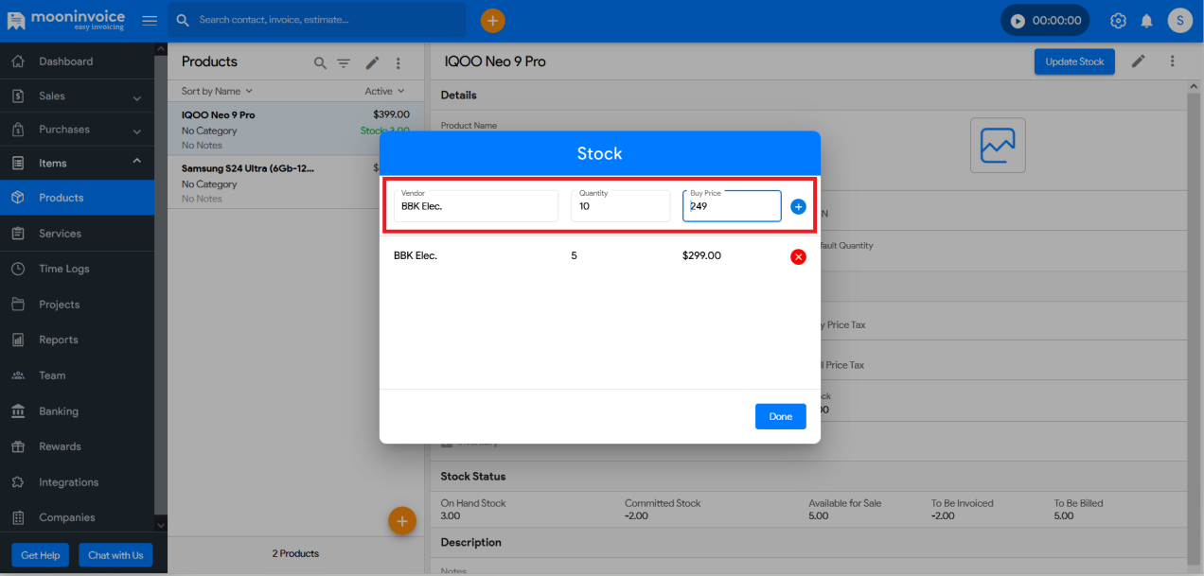Click the Committed Stock value -2.00
Image resolution: width=1204 pixels, height=576 pixels.
[x=638, y=516]
